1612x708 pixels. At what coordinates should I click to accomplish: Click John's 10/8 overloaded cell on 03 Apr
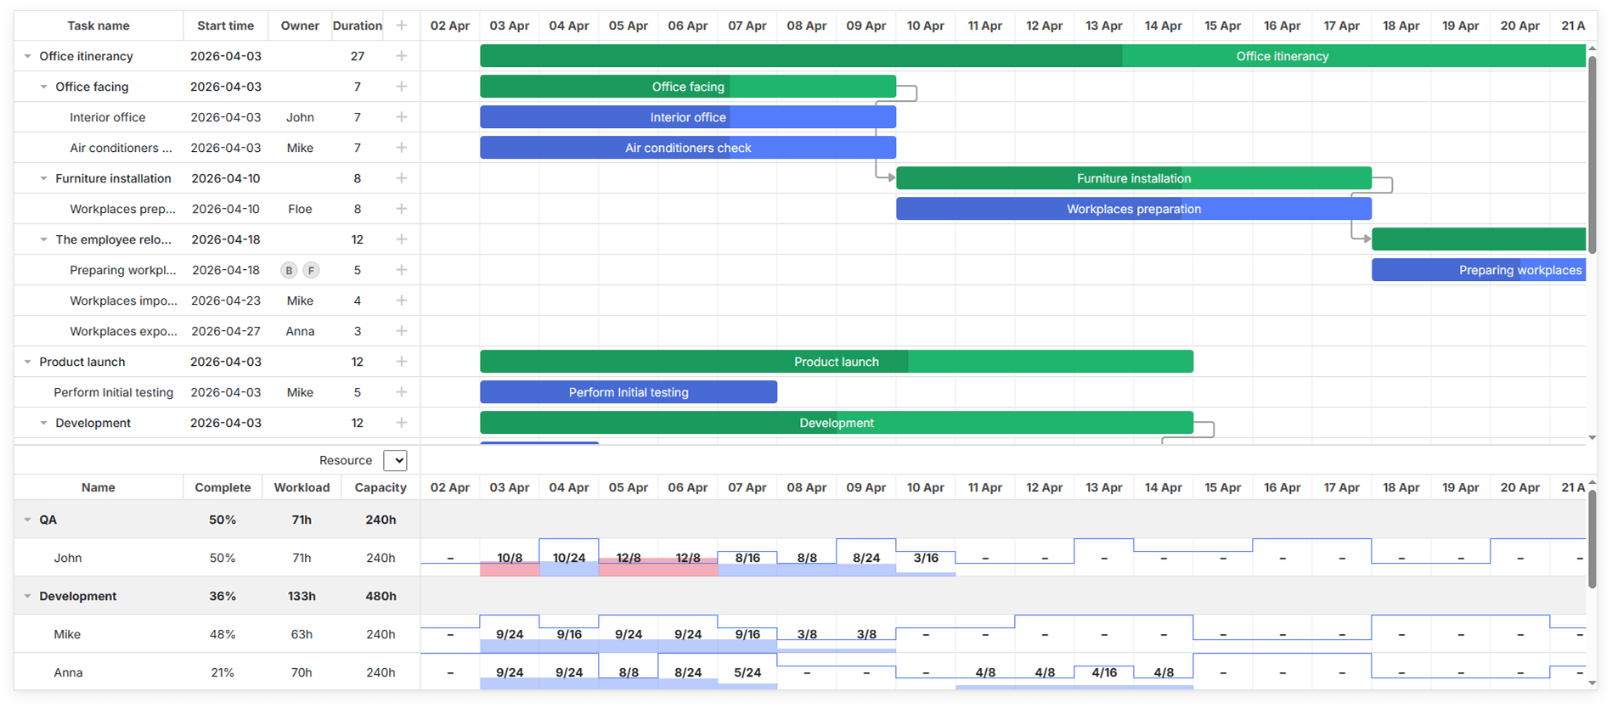510,558
